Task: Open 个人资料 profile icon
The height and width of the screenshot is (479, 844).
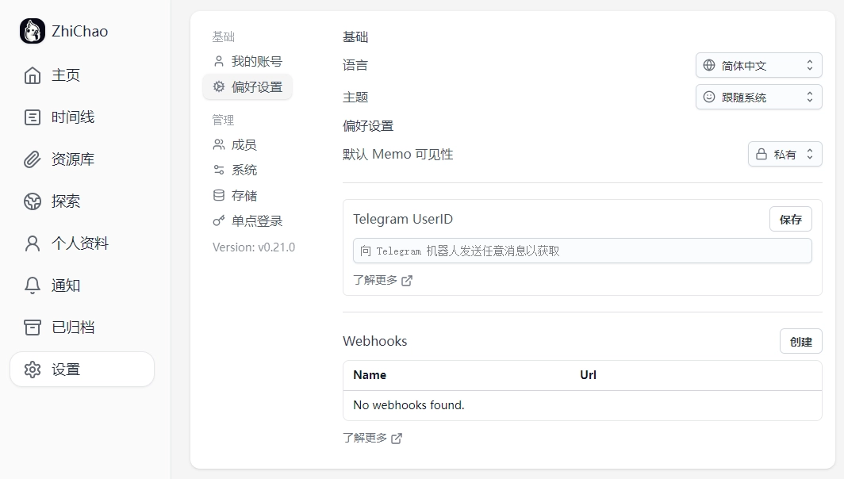Action: pos(33,243)
